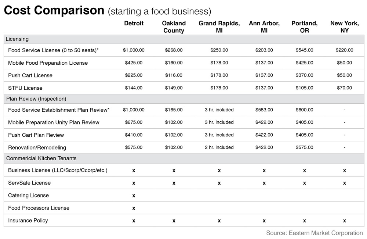Click Detroit's $1,000.00 Food Service License cell
367x239 pixels.
[x=134, y=50]
